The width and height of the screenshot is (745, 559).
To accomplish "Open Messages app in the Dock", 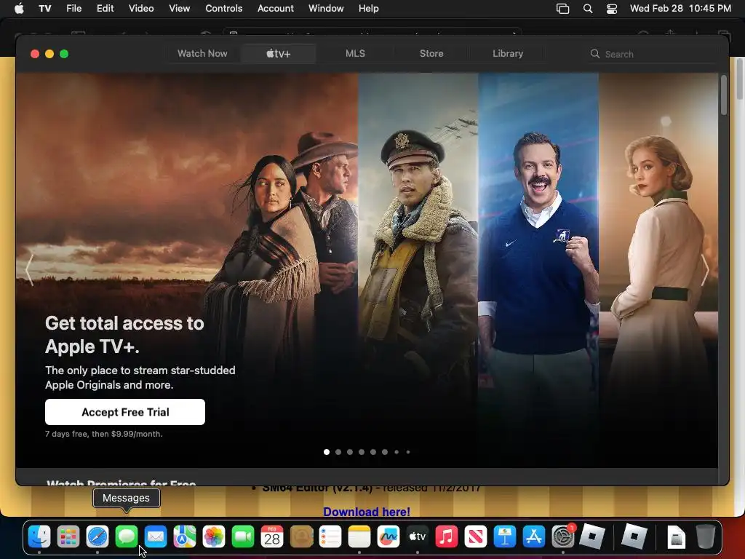I will click(x=127, y=537).
